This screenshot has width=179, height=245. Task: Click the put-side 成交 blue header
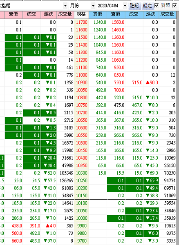pyautogui.click(x=134, y=14)
